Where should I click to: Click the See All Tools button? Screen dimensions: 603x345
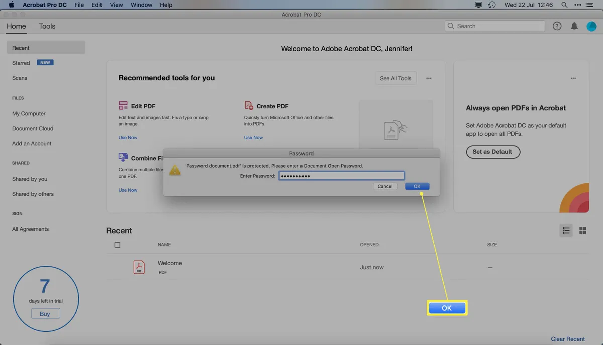pyautogui.click(x=395, y=78)
